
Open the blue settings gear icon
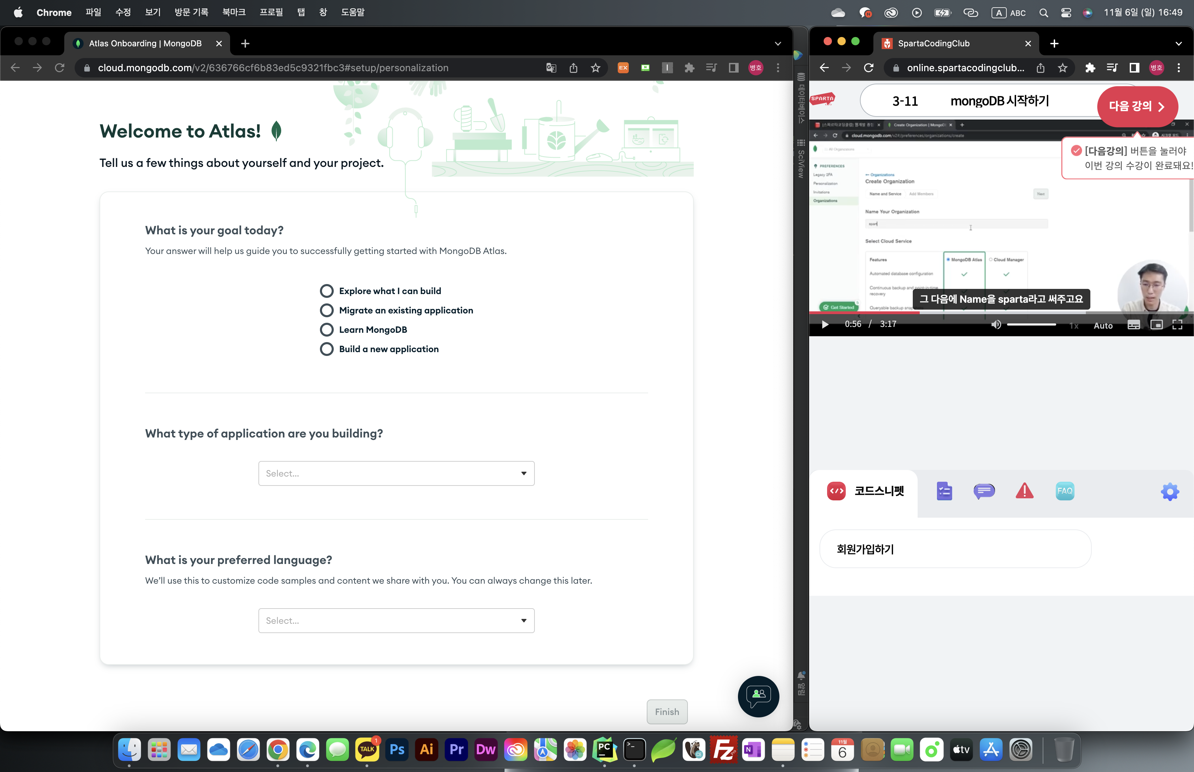click(x=1170, y=492)
